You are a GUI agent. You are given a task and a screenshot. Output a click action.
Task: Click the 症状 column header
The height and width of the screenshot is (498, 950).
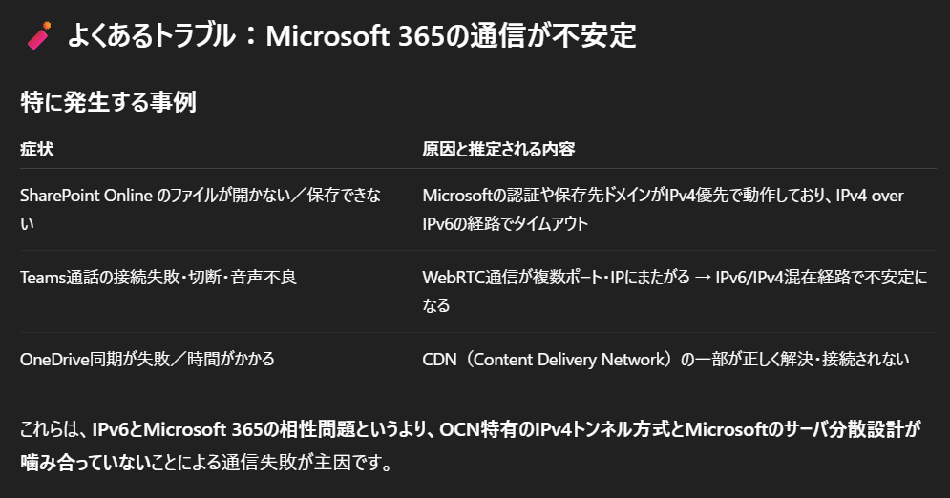coord(37,149)
